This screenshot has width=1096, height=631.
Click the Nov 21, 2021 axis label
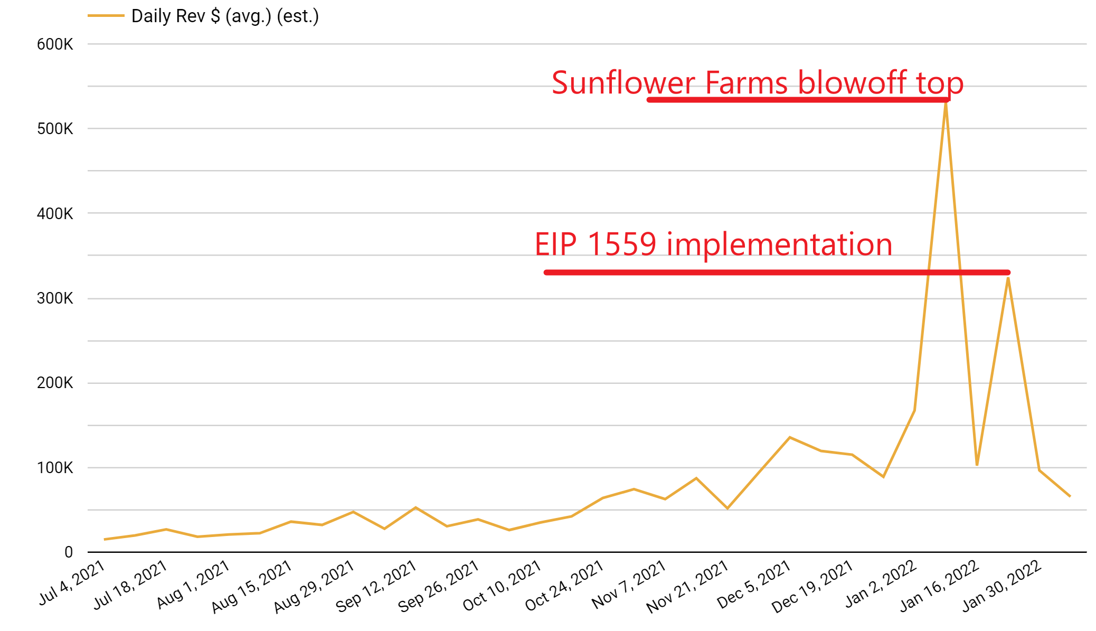click(x=688, y=587)
